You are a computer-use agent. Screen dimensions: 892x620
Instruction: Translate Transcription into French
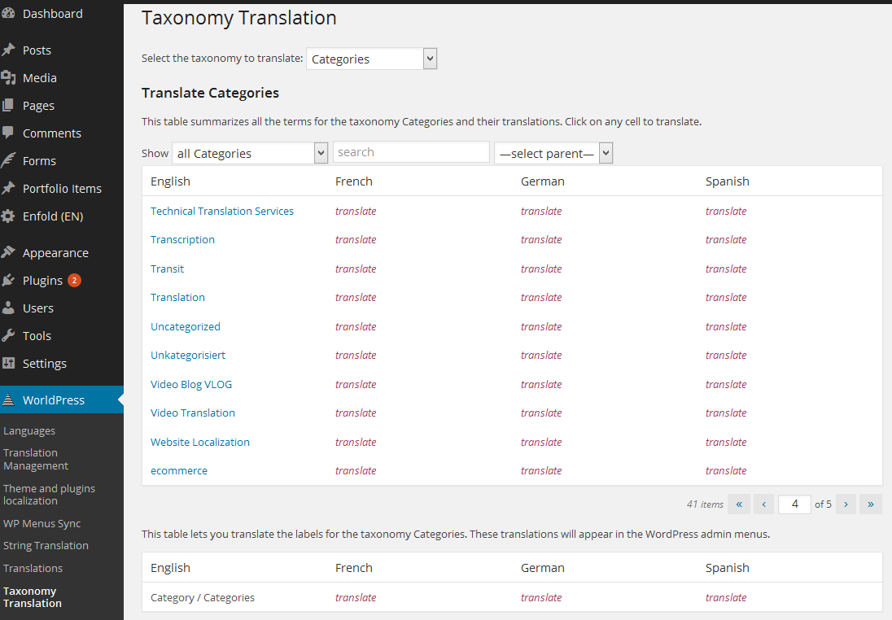coord(356,239)
